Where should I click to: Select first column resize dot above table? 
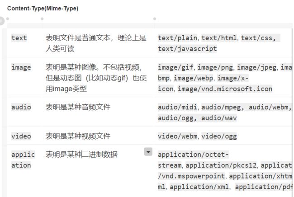[x=8, y=19]
